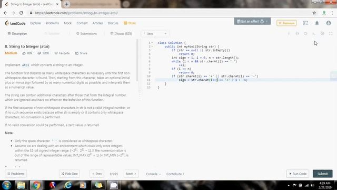
Task: Open the notifications bell
Action: 317,23
